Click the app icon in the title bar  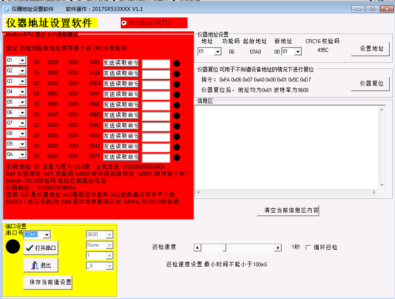tap(7, 9)
